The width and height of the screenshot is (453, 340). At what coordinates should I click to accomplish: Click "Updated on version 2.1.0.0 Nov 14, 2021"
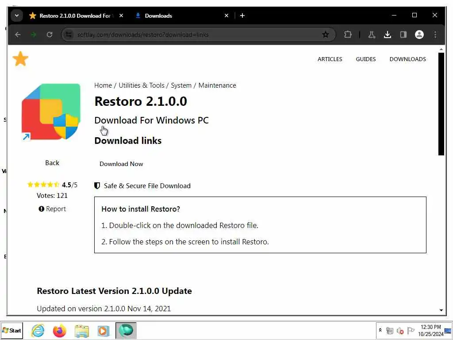coord(104,309)
